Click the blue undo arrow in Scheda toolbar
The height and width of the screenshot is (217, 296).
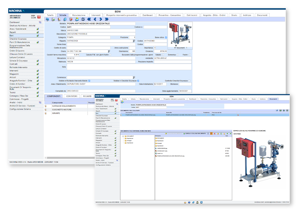47,19
